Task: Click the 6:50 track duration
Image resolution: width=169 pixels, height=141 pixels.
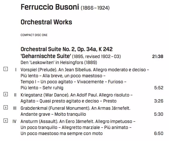Action: (x=159, y=133)
